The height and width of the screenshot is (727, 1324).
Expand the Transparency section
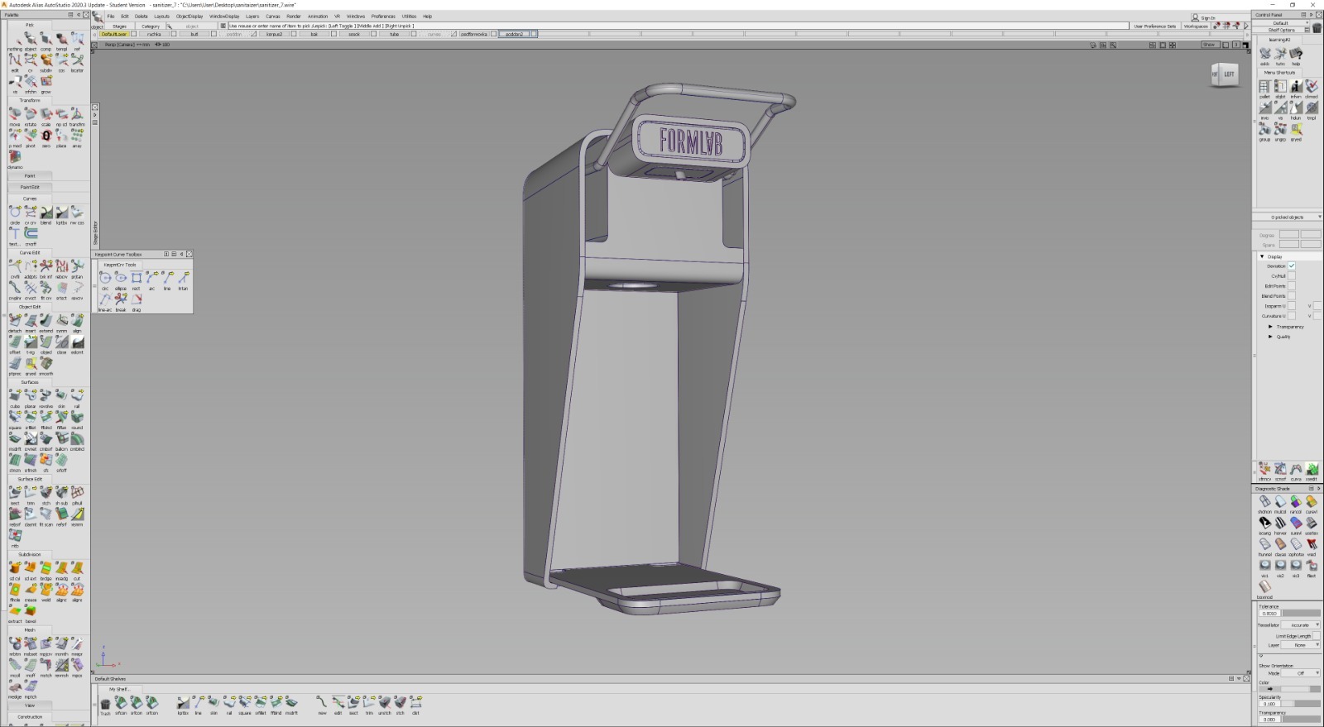tap(1271, 327)
